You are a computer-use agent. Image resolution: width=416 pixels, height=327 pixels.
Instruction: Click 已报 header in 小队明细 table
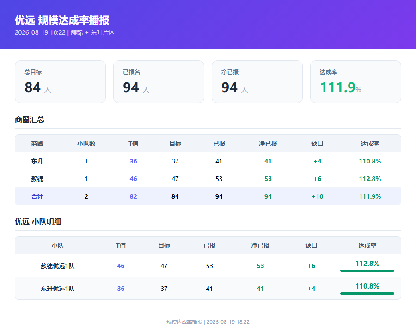tap(209, 245)
